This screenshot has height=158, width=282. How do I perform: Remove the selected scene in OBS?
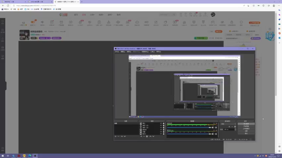pyautogui.click(x=118, y=136)
